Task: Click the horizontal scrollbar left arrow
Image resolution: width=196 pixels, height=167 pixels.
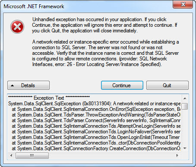Action: (11, 155)
